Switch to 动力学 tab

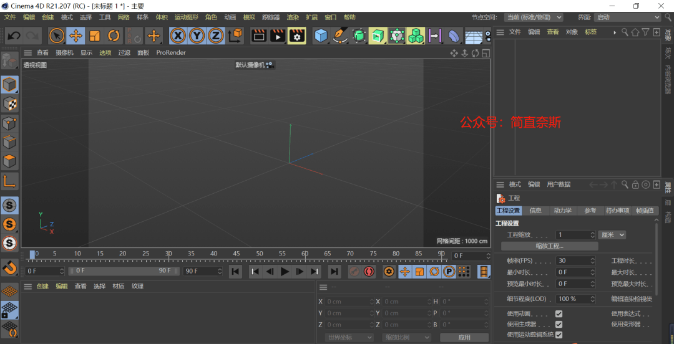coord(563,211)
